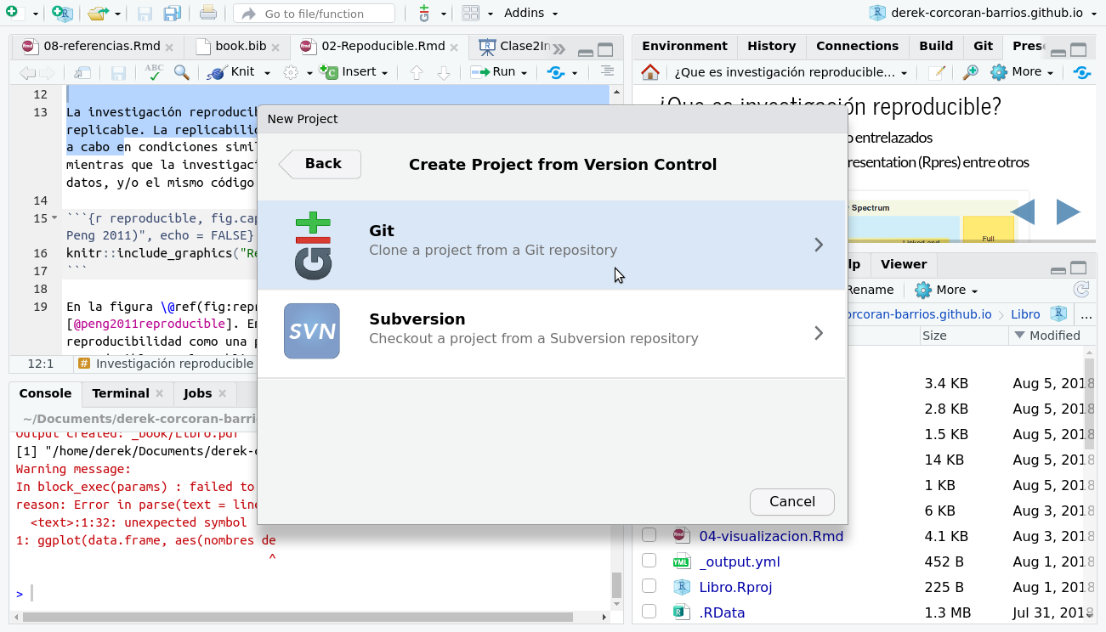Go to next presentation slide arrow
Screen dimensions: 1106x632
1068,212
